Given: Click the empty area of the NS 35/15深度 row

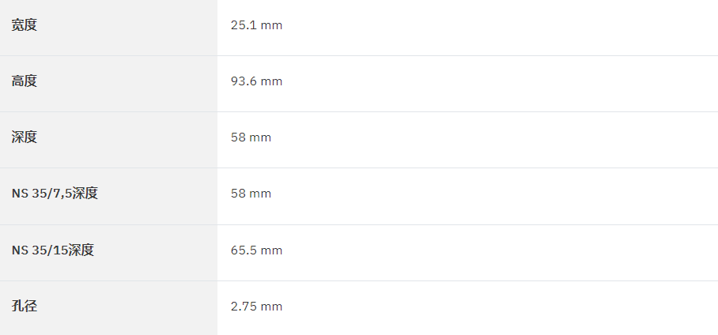Looking at the screenshot, I should 499,250.
